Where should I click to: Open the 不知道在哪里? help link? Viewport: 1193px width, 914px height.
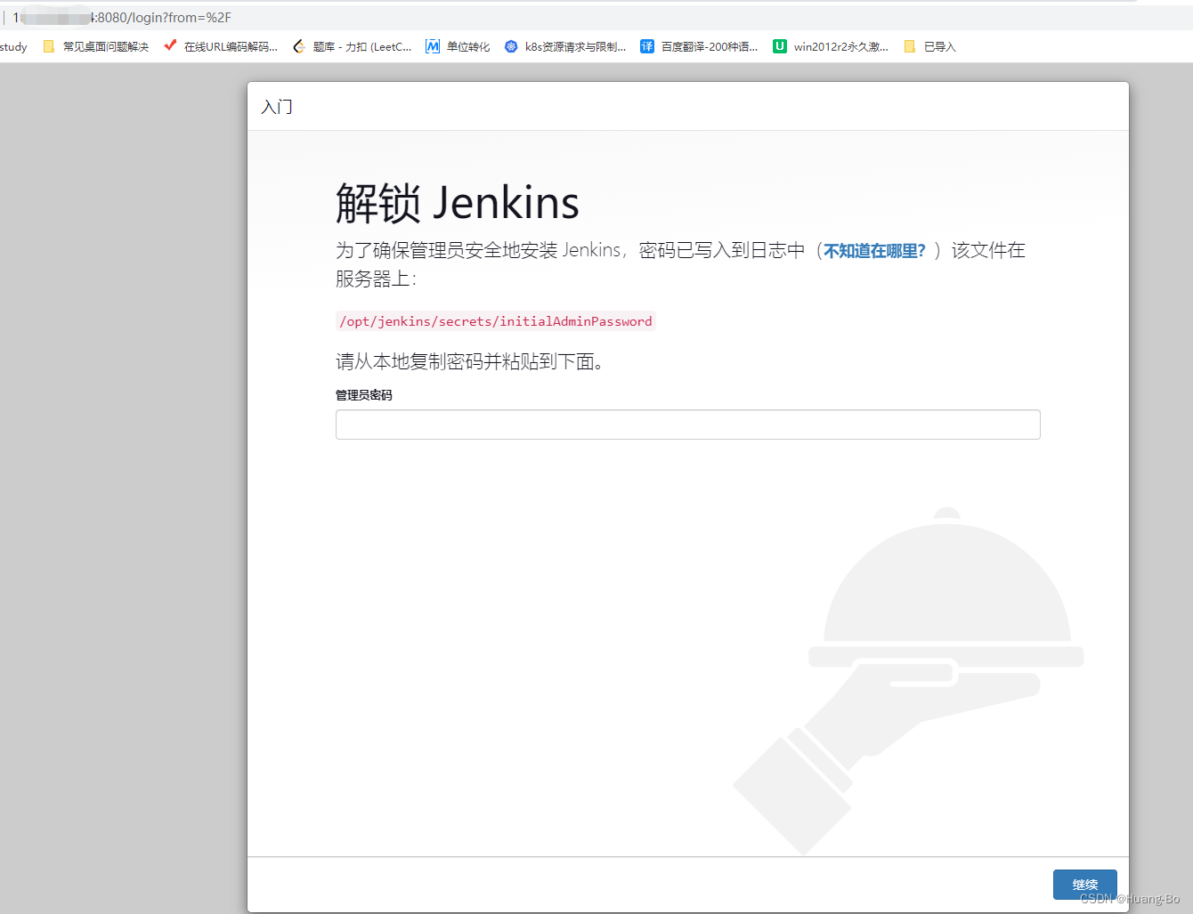(874, 251)
